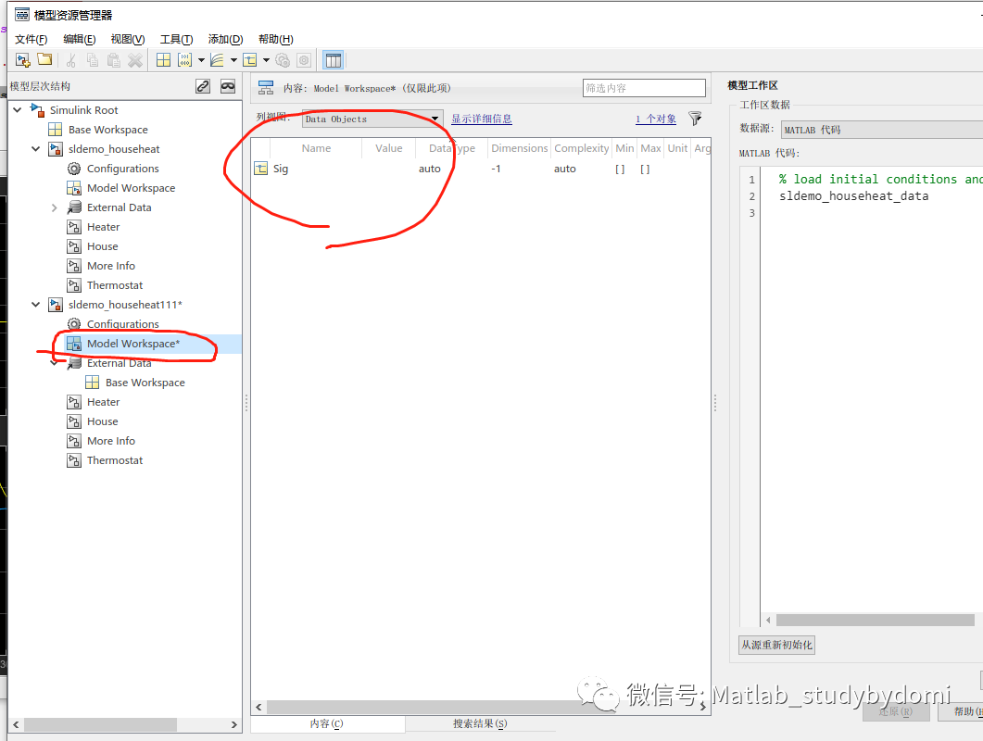Open the 添加(D) menu
The image size is (983, 741).
click(225, 39)
